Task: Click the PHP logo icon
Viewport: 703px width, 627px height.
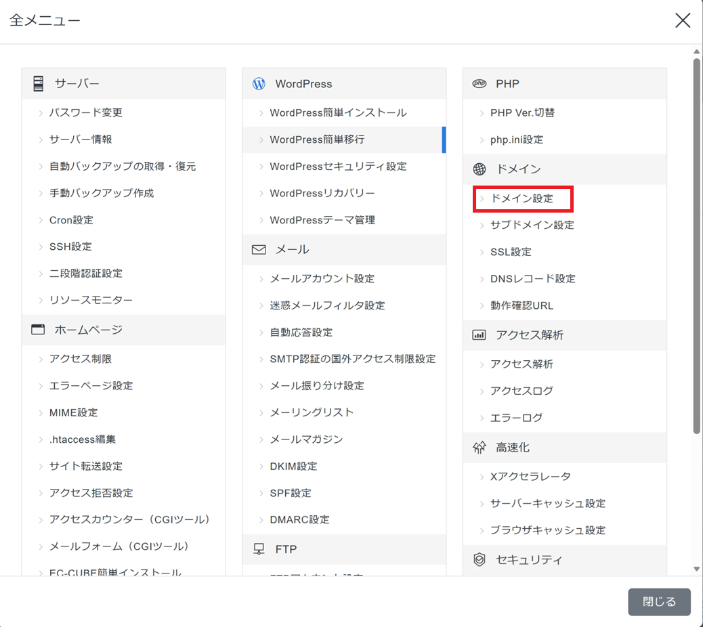Action: [x=480, y=84]
